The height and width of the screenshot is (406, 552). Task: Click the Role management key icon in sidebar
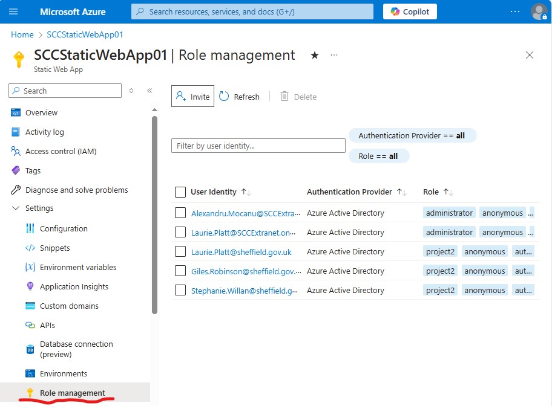tap(30, 393)
